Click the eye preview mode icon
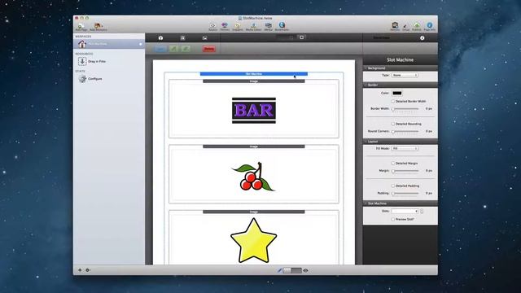 (x=306, y=270)
